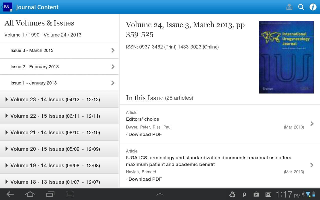Open Issue 1 - January 2013 chevron
This screenshot has width=320, height=200.
click(x=113, y=83)
